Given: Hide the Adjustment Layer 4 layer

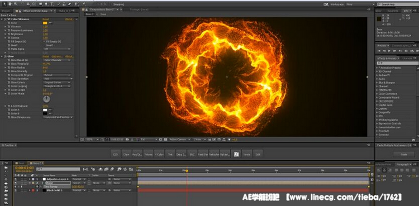Looking at the screenshot, I should 16,179.
